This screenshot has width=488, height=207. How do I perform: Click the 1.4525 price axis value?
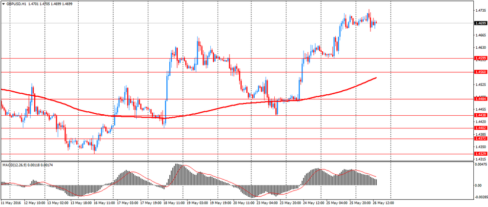480,84
